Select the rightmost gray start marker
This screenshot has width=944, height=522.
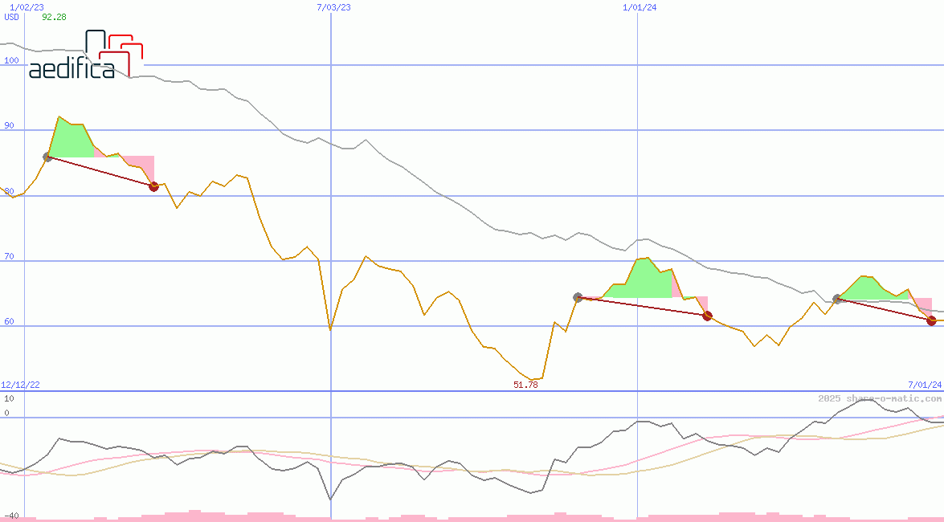[x=837, y=299]
